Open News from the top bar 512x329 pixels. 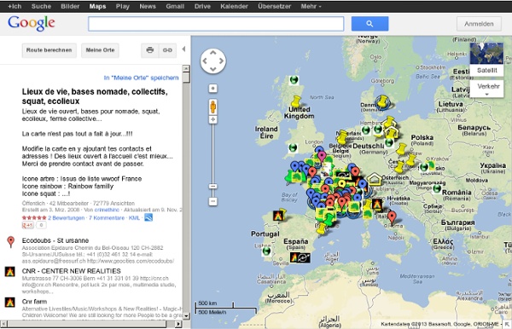148,6
